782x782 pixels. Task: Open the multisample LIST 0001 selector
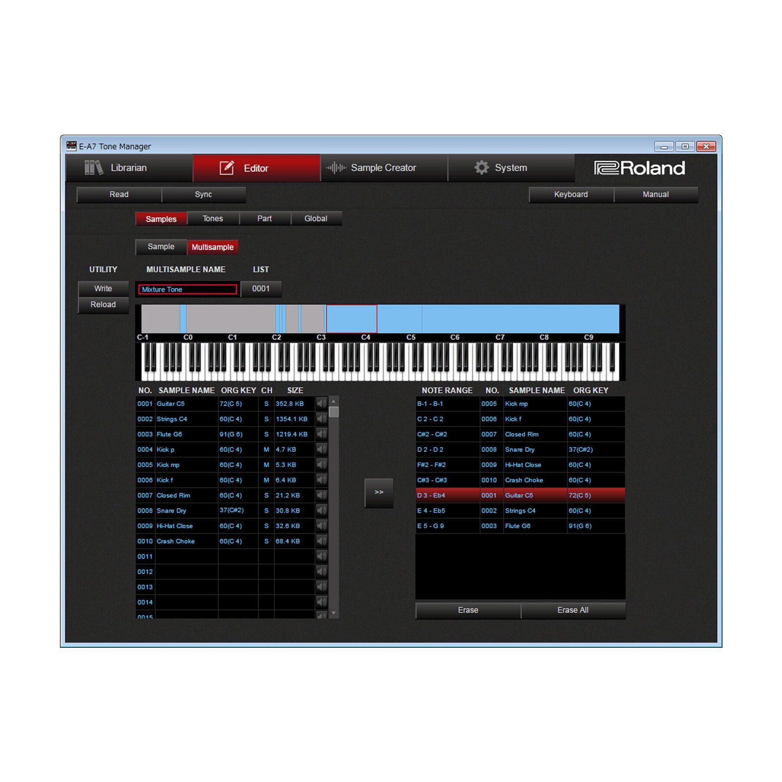coord(261,289)
